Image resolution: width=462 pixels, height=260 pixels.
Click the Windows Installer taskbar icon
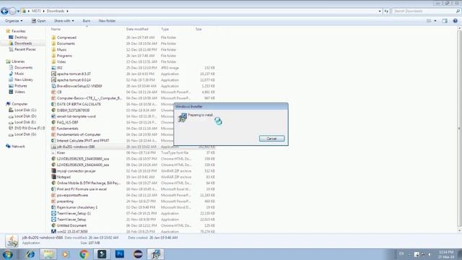tap(156, 254)
